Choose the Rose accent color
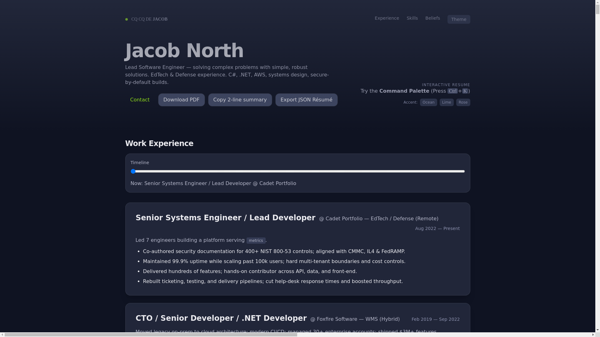600x337 pixels. [463, 102]
